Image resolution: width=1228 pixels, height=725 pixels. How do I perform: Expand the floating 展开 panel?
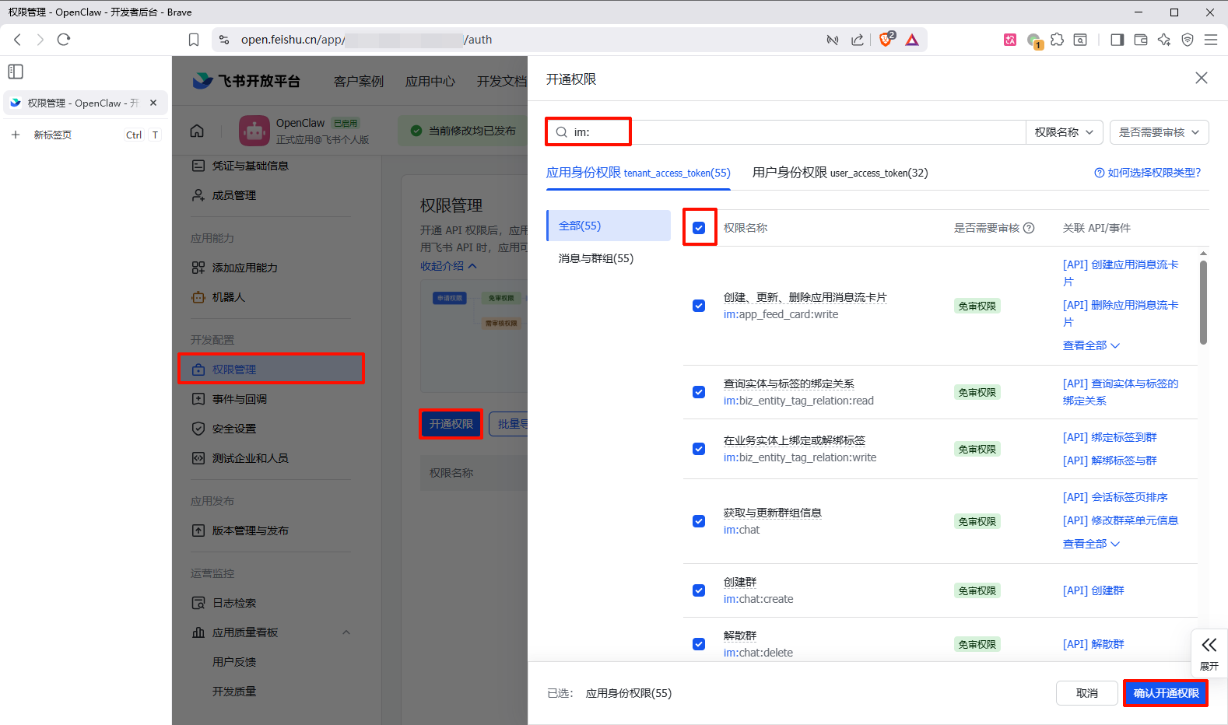pyautogui.click(x=1209, y=653)
